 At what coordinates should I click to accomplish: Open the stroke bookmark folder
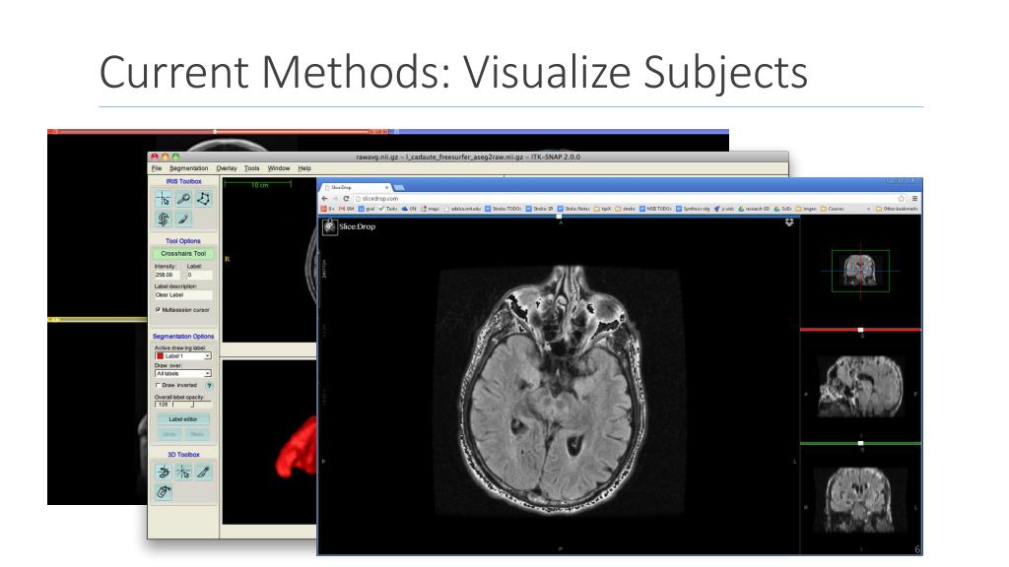click(x=626, y=209)
